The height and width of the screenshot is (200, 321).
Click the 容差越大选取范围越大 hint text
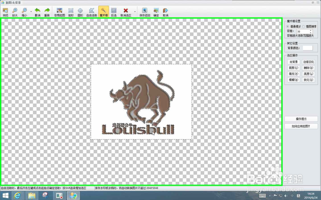[300, 36]
